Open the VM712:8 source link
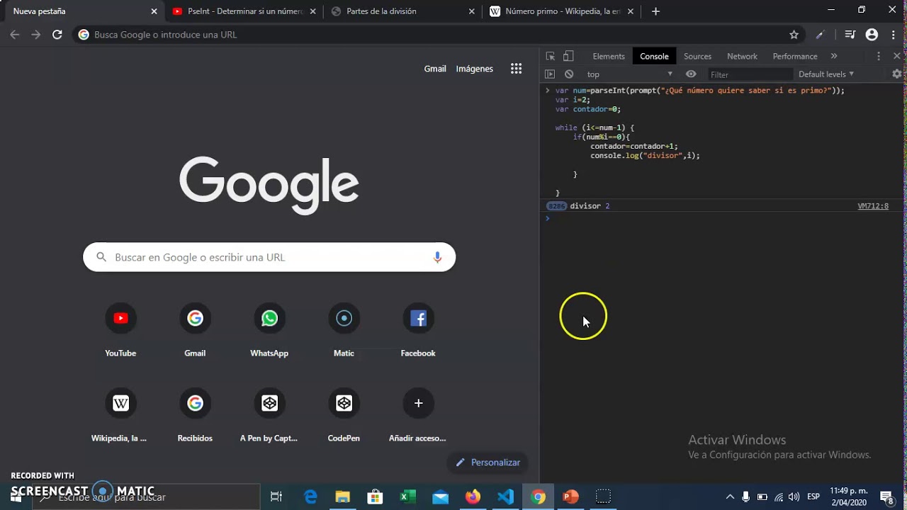Viewport: 907px width, 510px height. point(873,206)
